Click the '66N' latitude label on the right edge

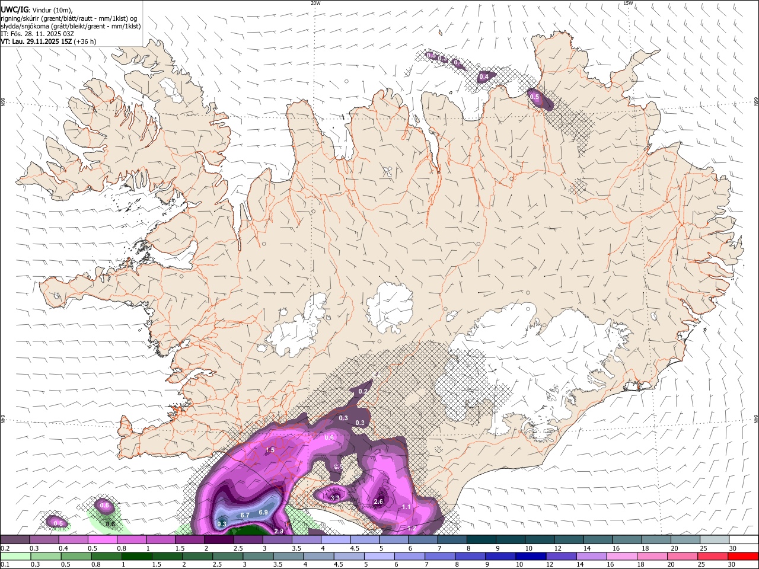coord(756,102)
